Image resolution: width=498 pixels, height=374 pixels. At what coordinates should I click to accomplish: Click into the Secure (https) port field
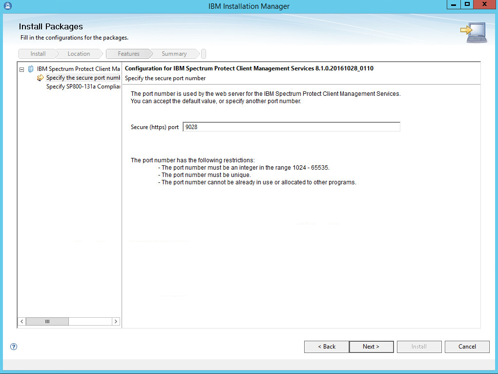291,127
